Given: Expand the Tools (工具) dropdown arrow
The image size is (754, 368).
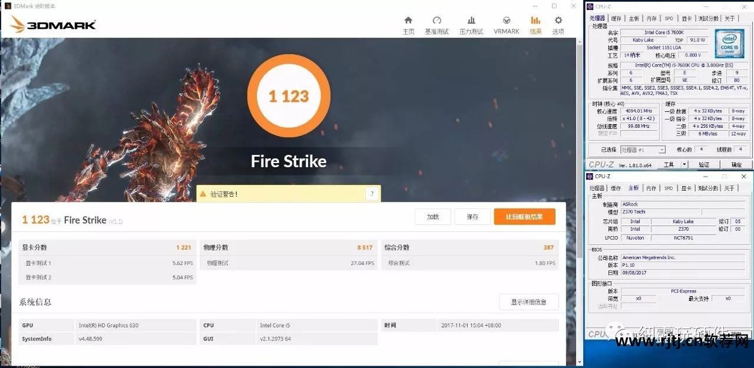Looking at the screenshot, I should [684, 165].
